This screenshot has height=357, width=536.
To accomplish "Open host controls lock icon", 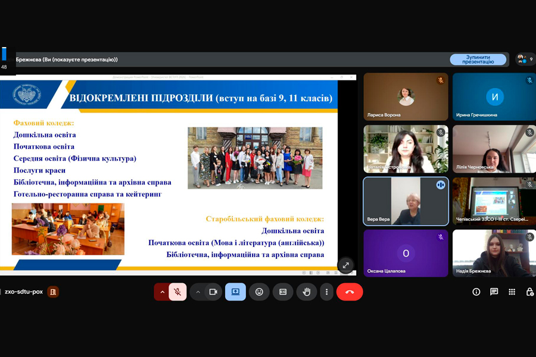I will click(x=529, y=292).
